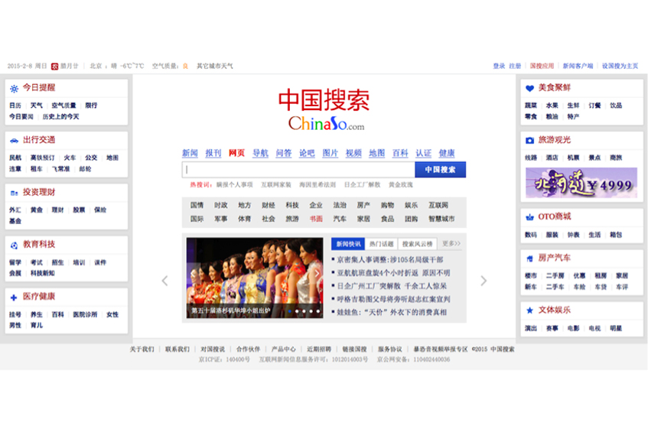
Task: Click the blue cross icon beside 医疗健康
Action: tap(14, 297)
